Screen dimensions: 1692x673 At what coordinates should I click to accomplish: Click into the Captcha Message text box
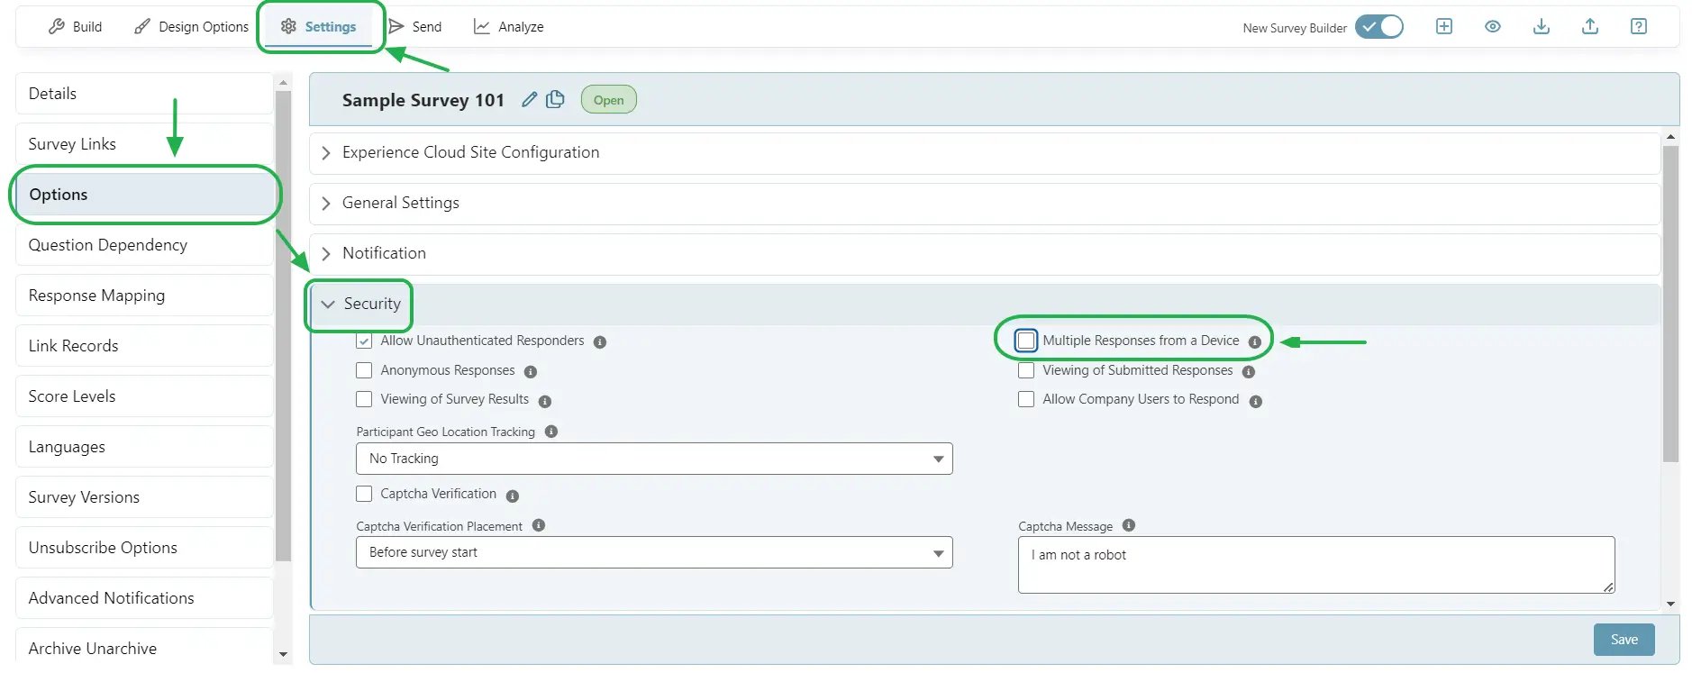(x=1316, y=565)
